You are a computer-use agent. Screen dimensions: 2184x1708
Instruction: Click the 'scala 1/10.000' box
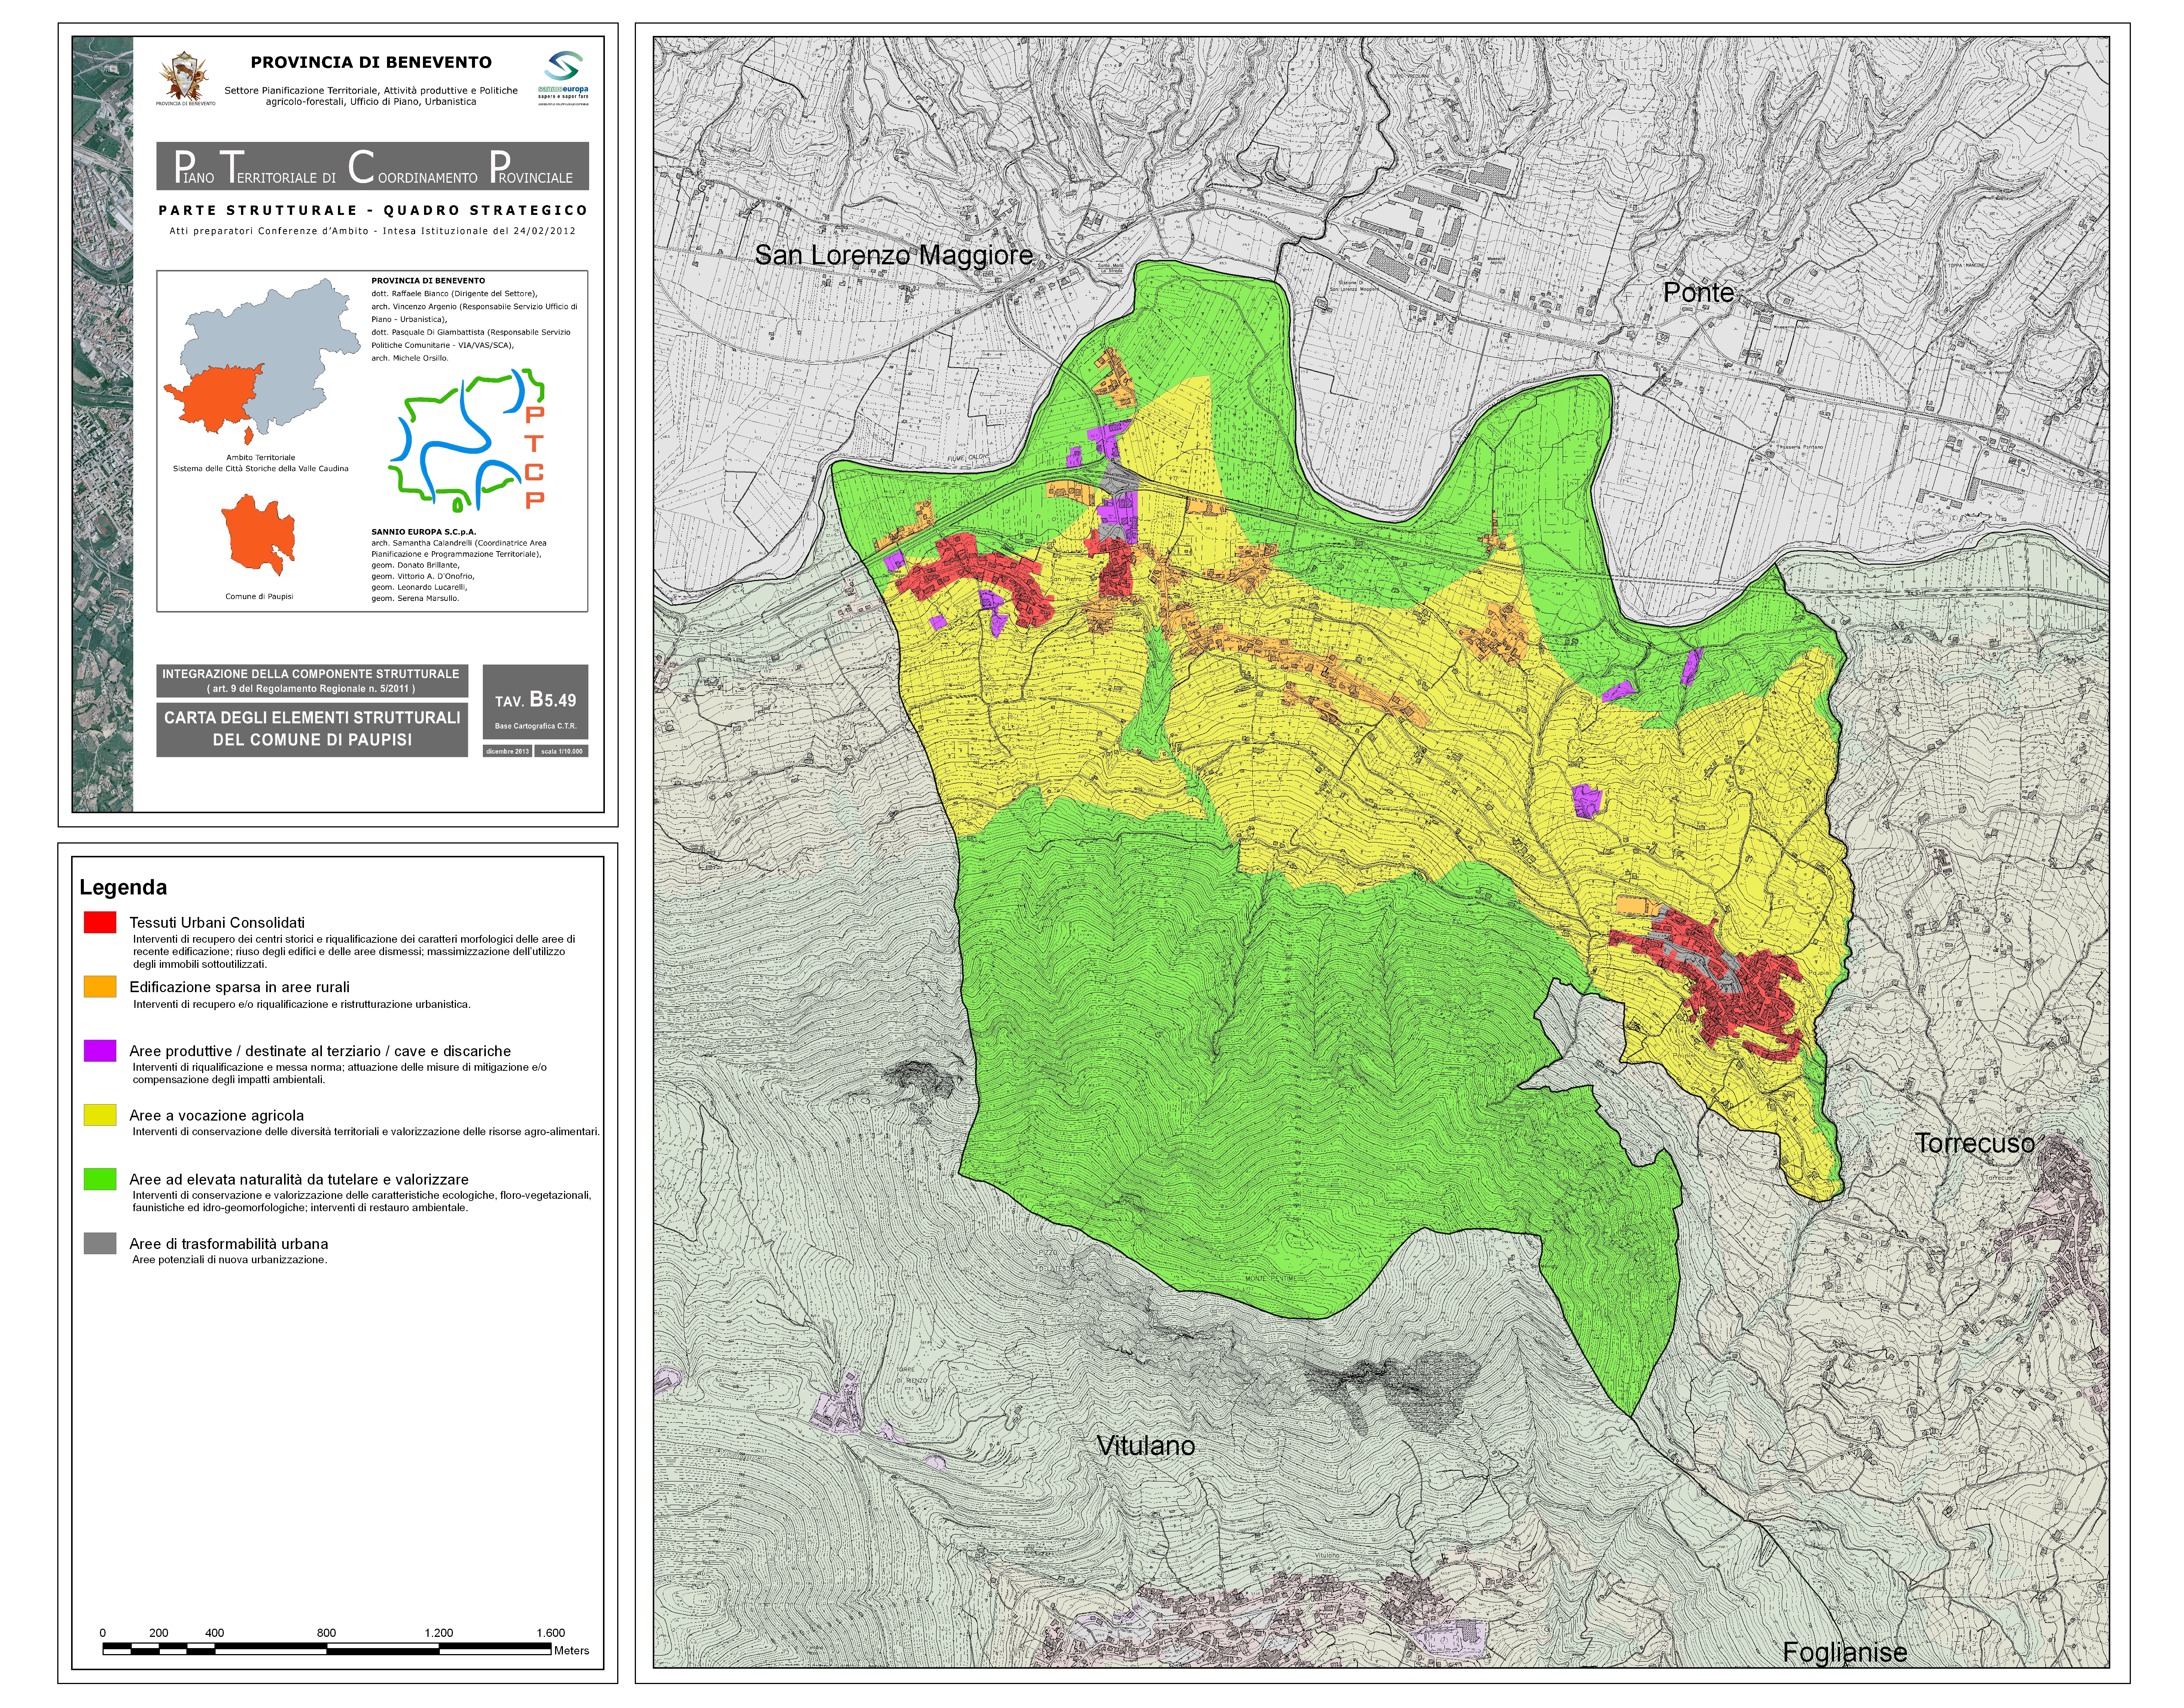[x=561, y=751]
